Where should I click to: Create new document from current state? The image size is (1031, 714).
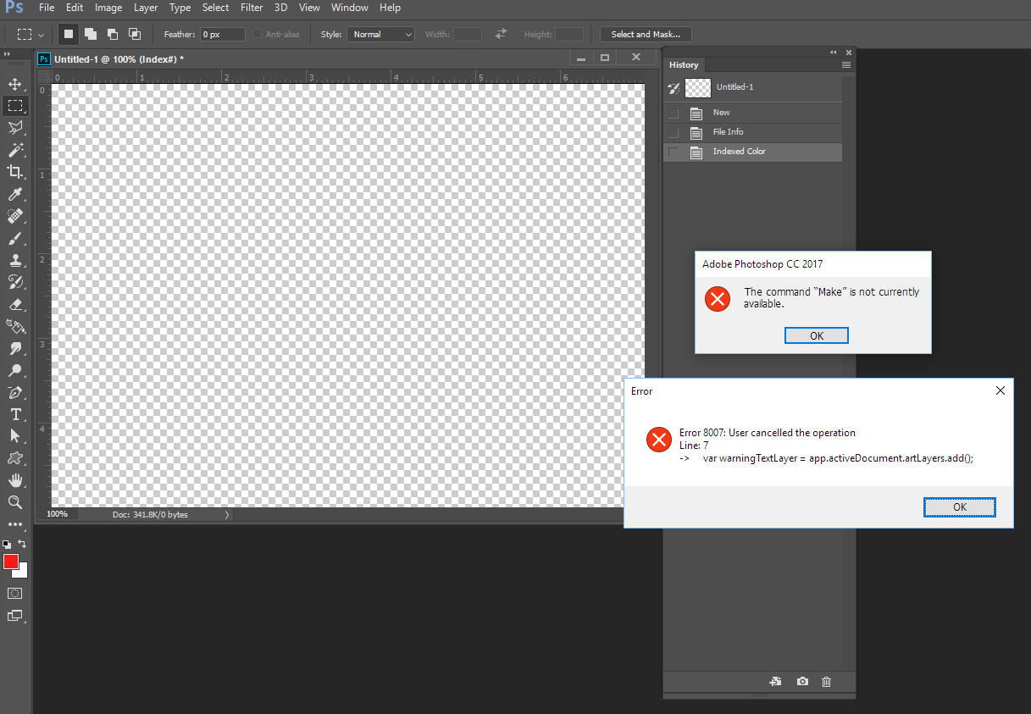click(x=774, y=681)
